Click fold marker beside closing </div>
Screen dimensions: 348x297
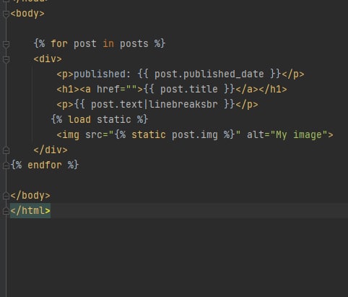tap(6, 150)
